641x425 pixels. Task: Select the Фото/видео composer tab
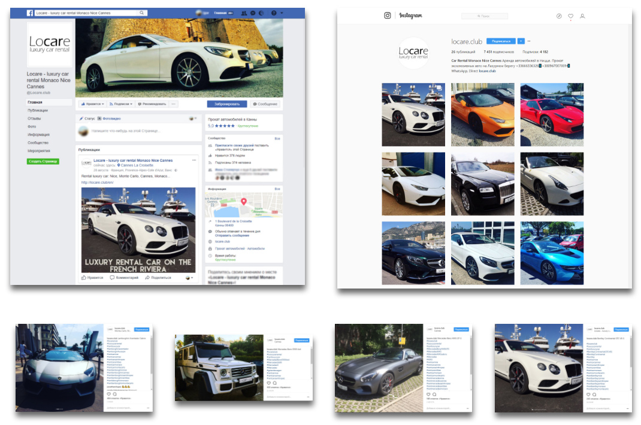click(109, 119)
